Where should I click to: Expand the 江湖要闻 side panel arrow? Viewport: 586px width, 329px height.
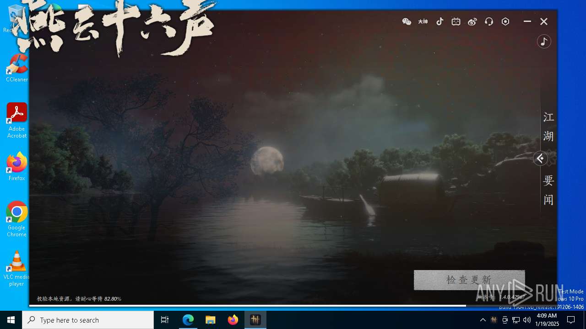[x=540, y=159]
